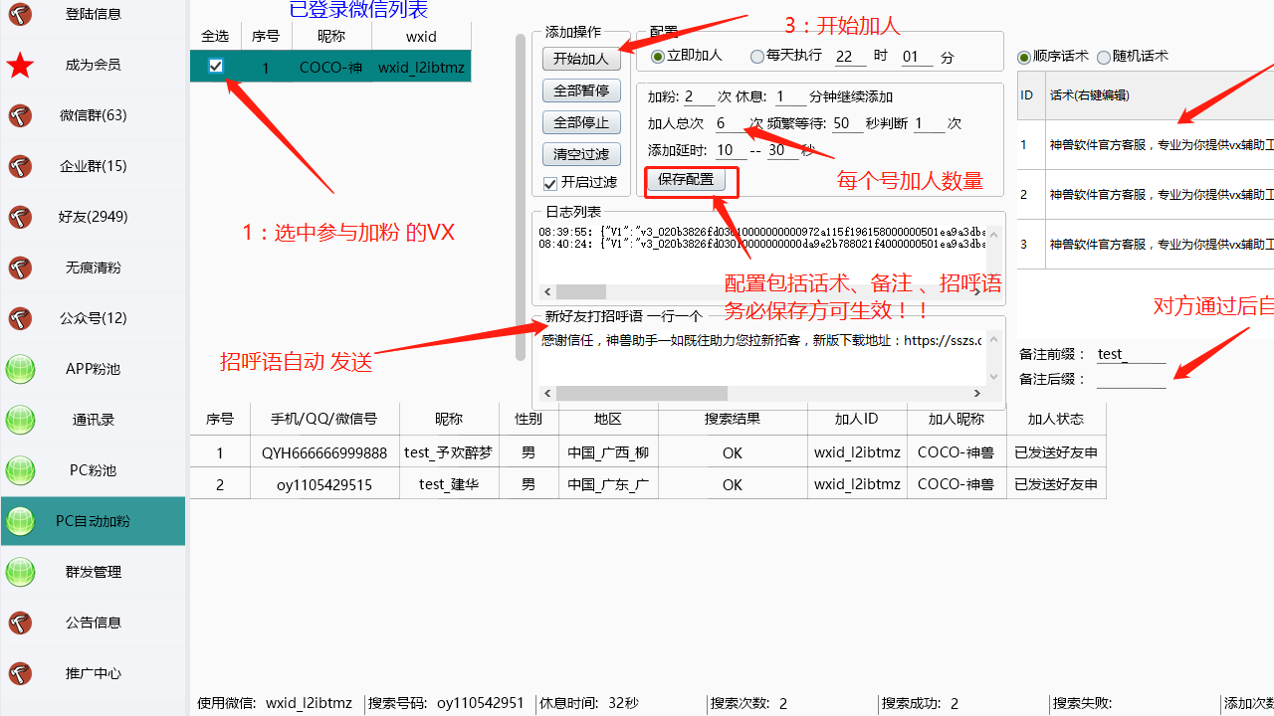Open the 登陆信息 sidebar icon
The width and height of the screenshot is (1274, 716).
pos(20,16)
